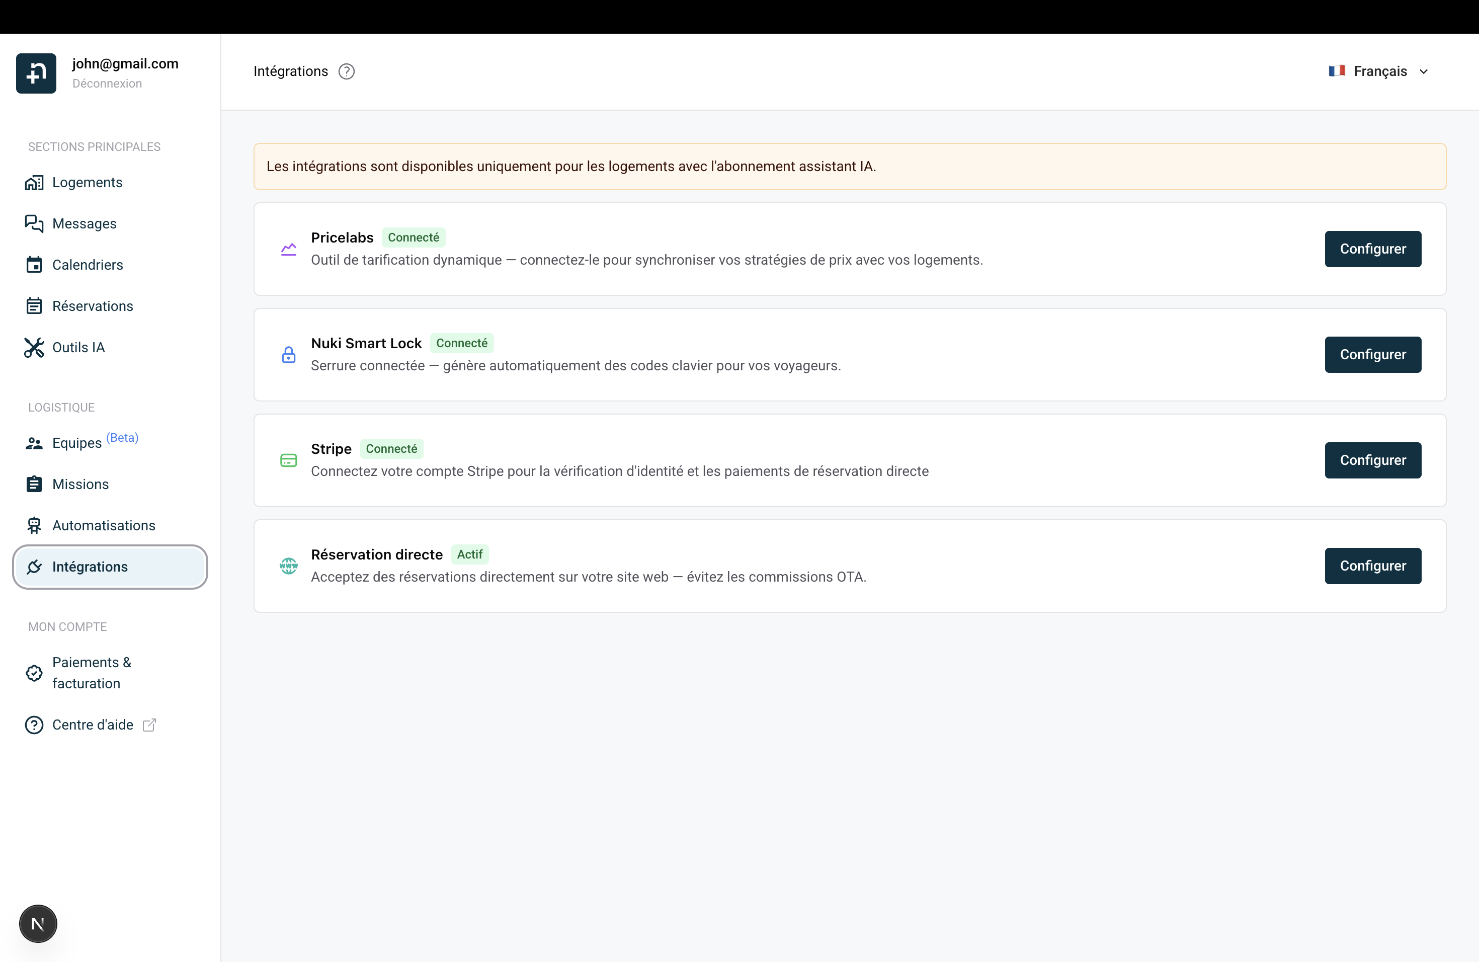Open the Intégrations help question-mark icon

pos(347,71)
